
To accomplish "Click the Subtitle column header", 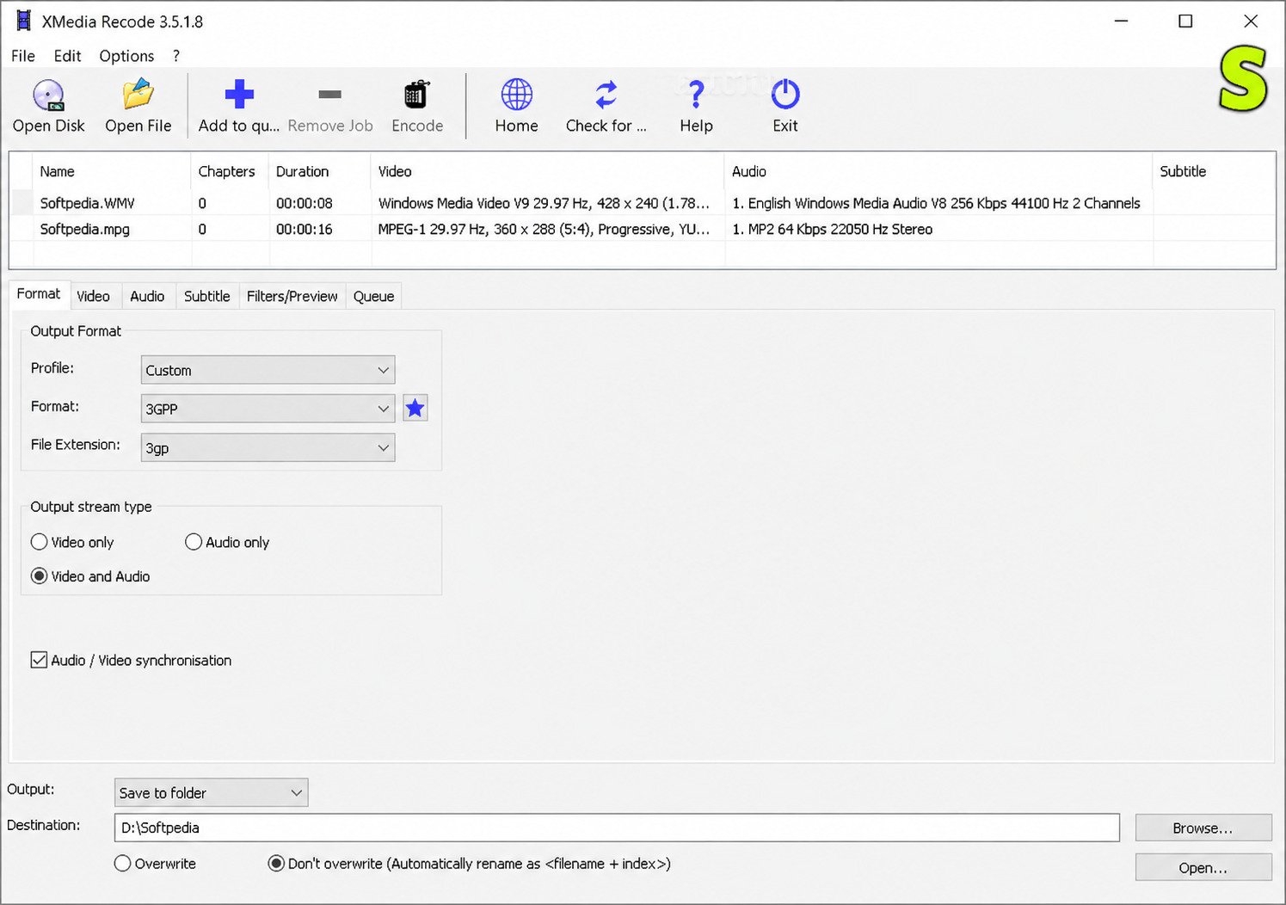I will tap(1213, 171).
